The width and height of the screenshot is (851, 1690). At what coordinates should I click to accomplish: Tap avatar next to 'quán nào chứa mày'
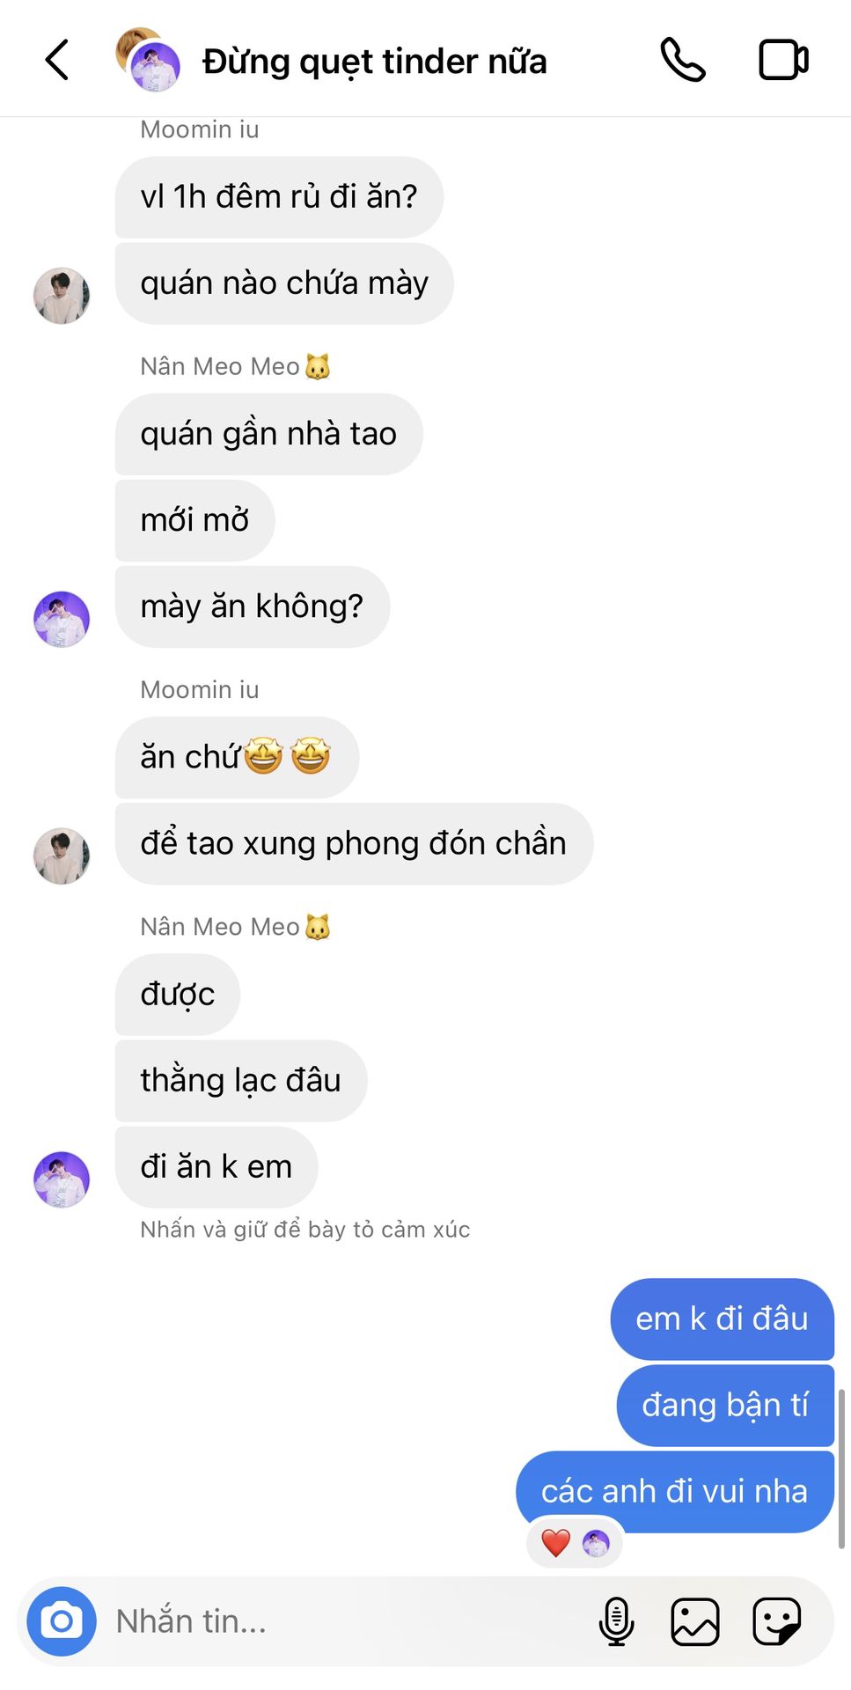(62, 296)
